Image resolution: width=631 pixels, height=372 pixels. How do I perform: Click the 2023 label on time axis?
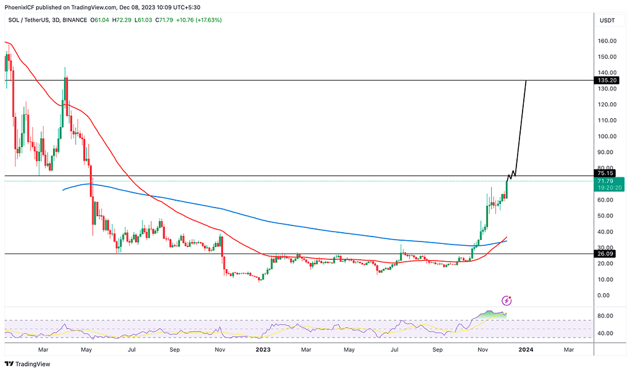pos(263,349)
